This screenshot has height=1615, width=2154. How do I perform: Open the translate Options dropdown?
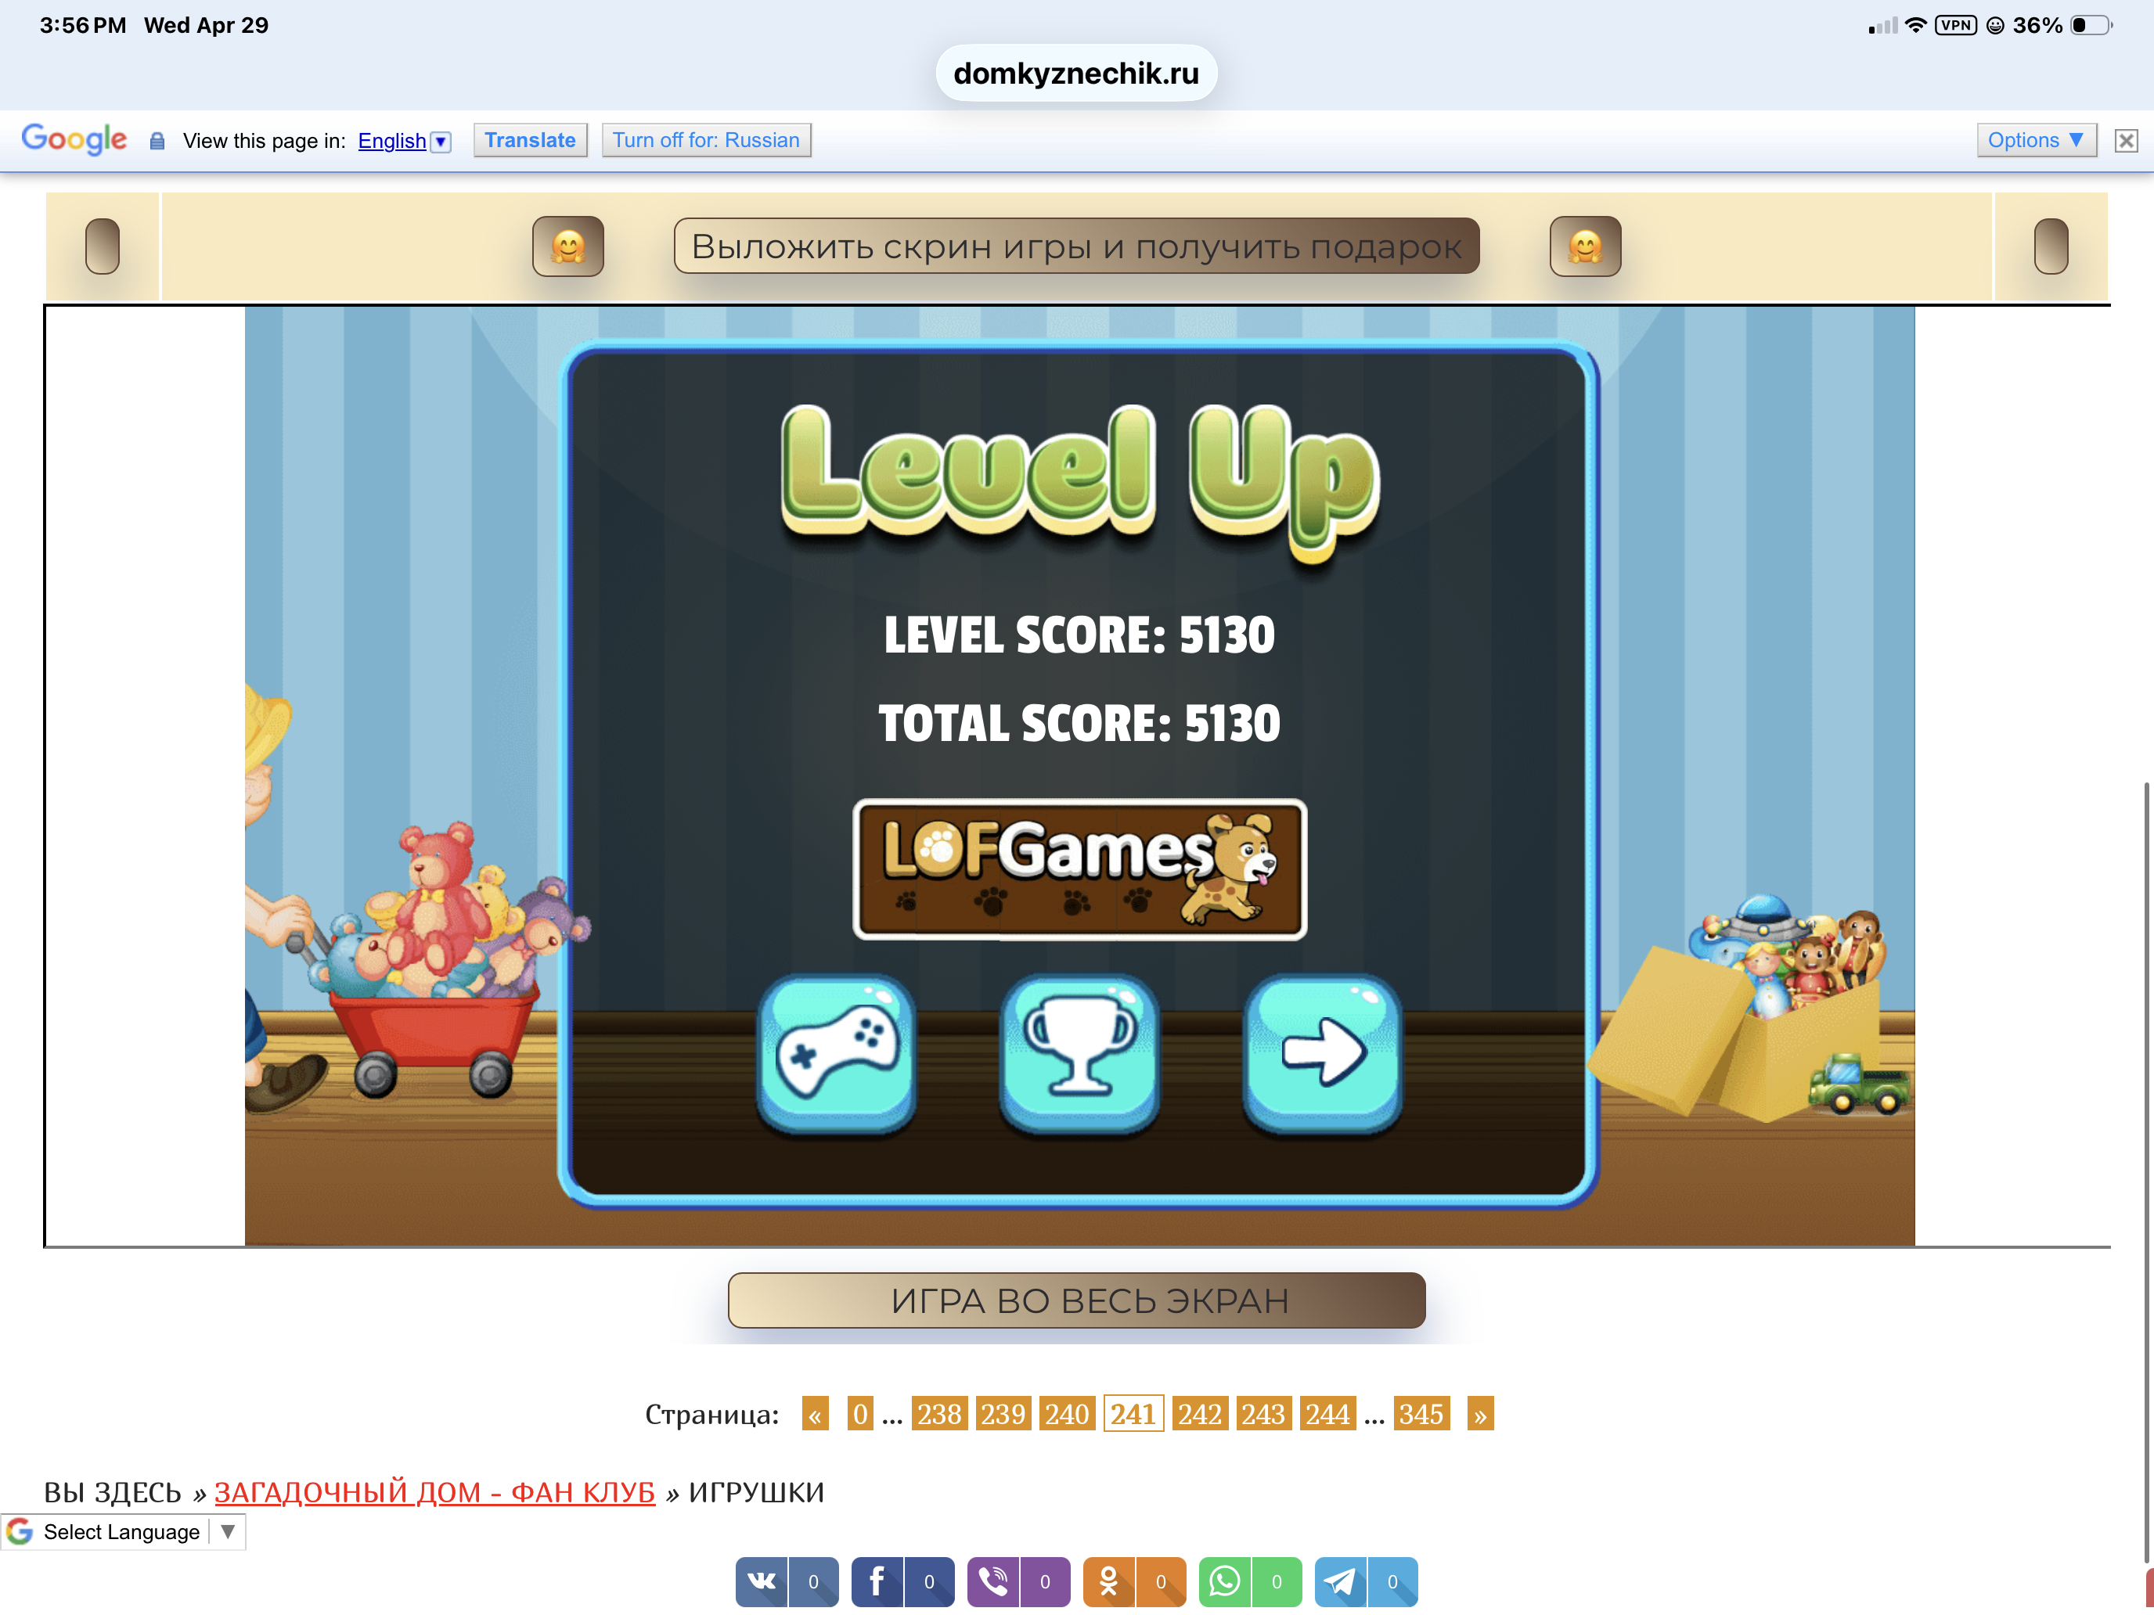pyautogui.click(x=2036, y=140)
